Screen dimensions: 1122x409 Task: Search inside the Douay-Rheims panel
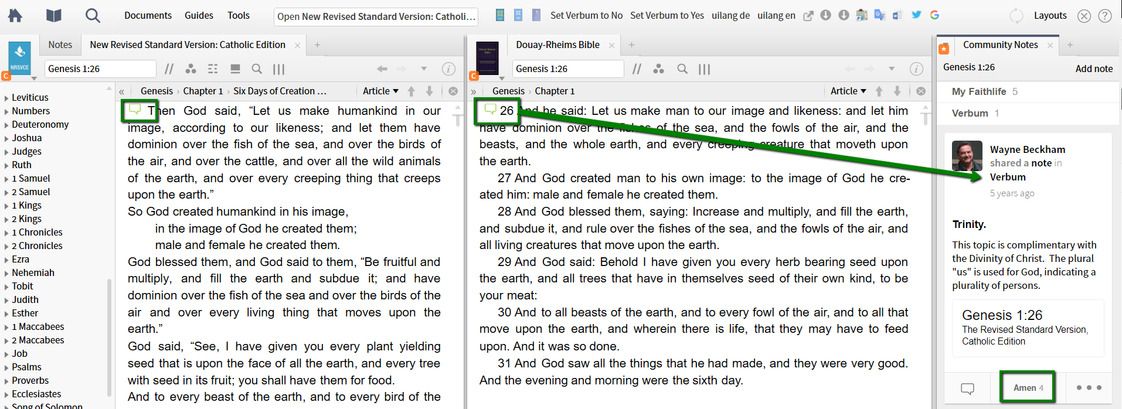pos(682,69)
